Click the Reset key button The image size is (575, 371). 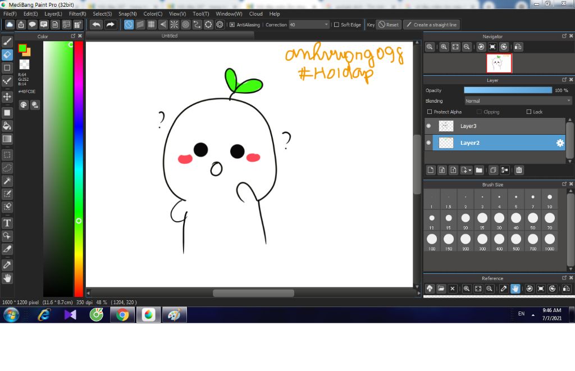click(389, 25)
